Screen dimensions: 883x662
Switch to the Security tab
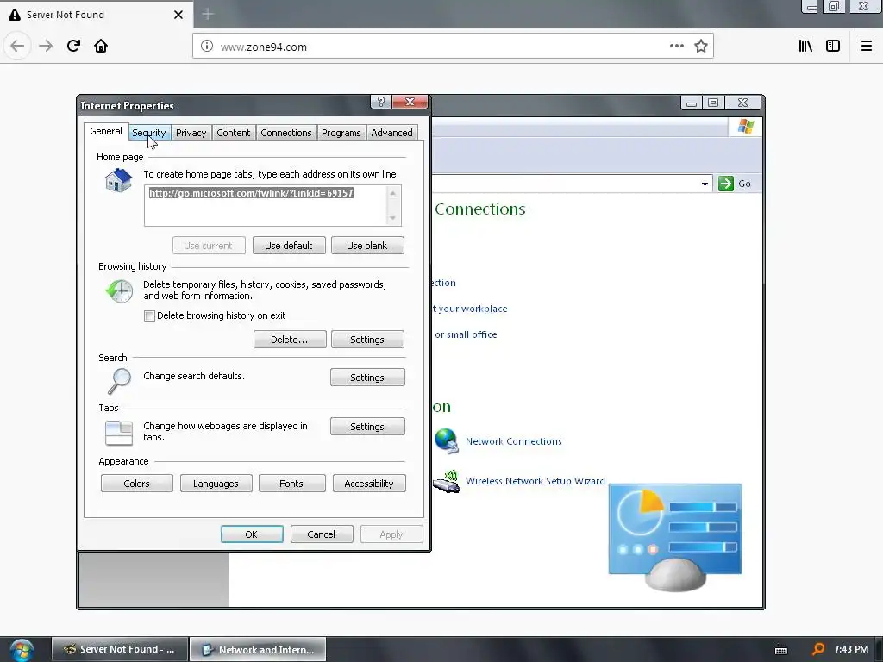pyautogui.click(x=148, y=133)
